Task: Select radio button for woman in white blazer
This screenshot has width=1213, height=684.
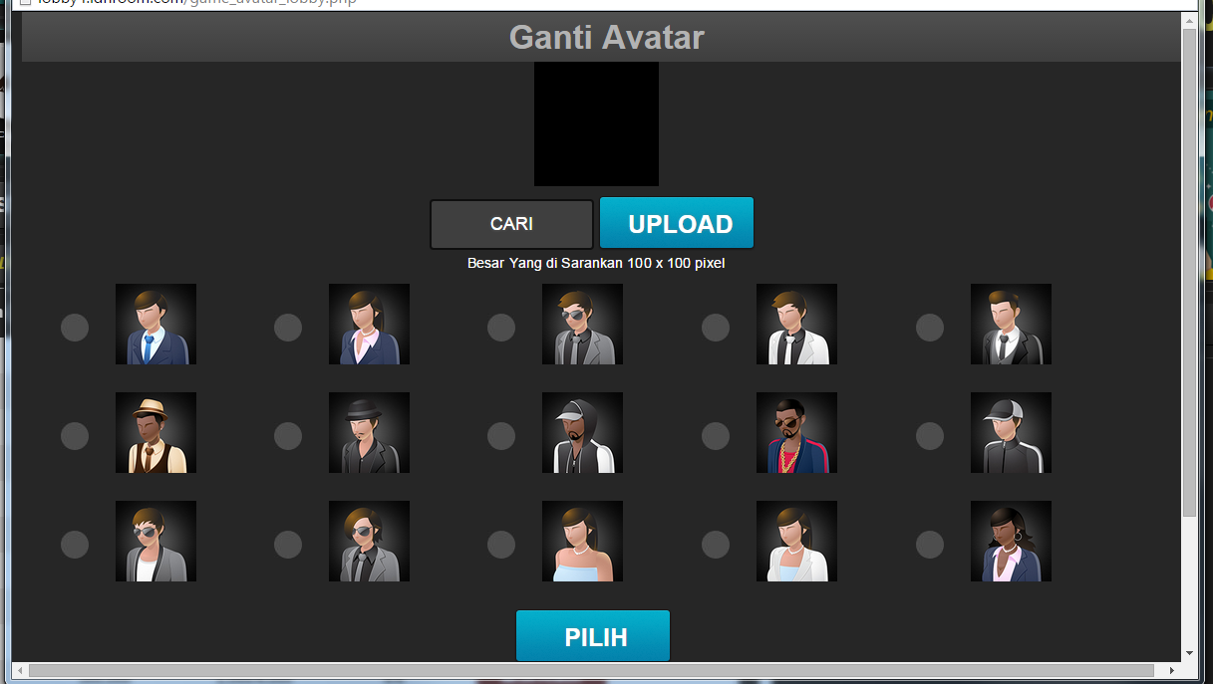Action: (716, 545)
